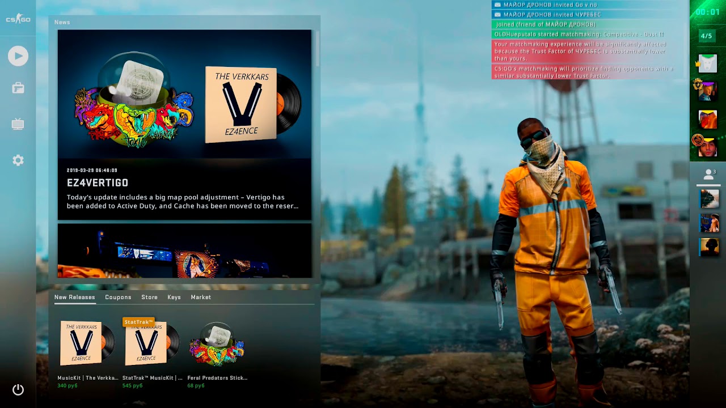The height and width of the screenshot is (408, 726).
Task: Click the fourth lobby member avatar
Action: pyautogui.click(x=707, y=147)
